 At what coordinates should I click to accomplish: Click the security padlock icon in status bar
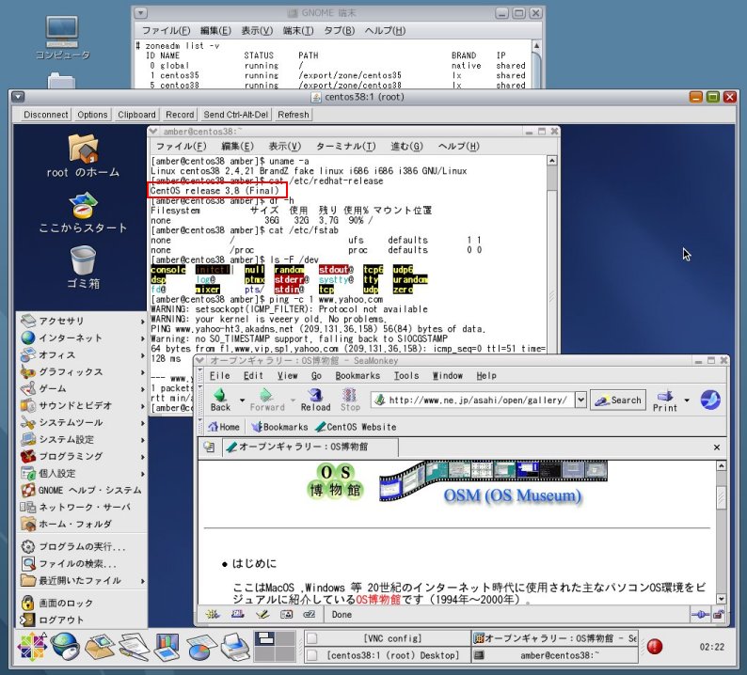tap(719, 615)
